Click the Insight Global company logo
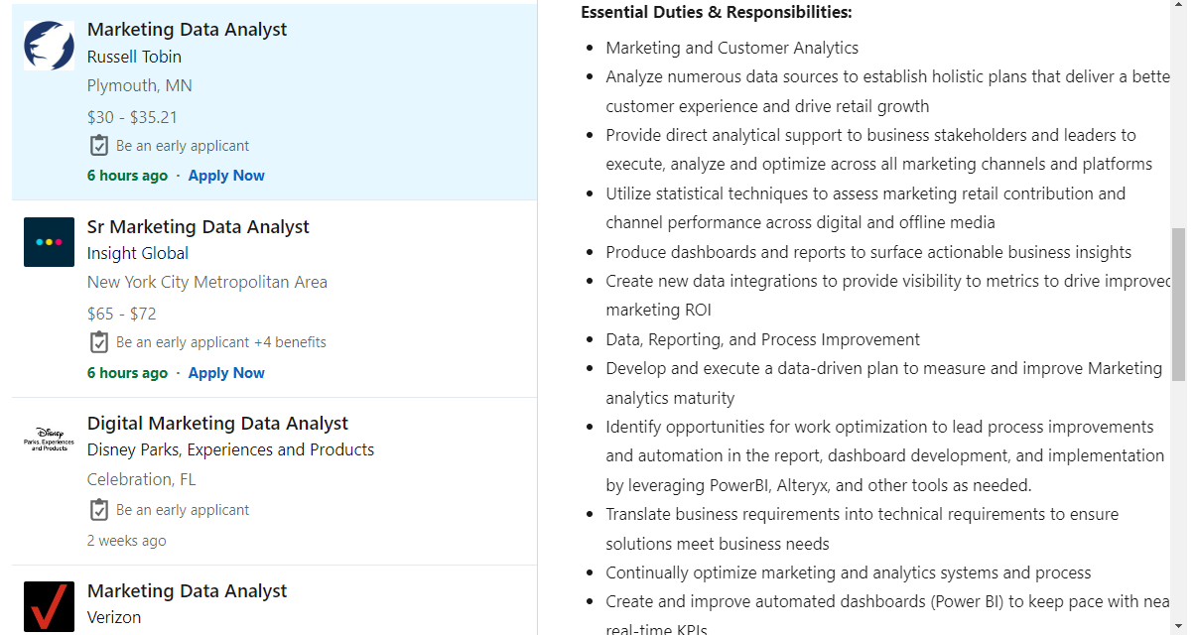This screenshot has width=1196, height=635. click(49, 242)
